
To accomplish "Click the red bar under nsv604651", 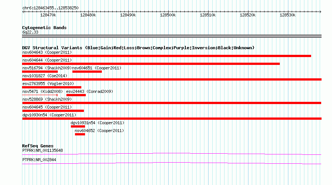I will point(87,72).
